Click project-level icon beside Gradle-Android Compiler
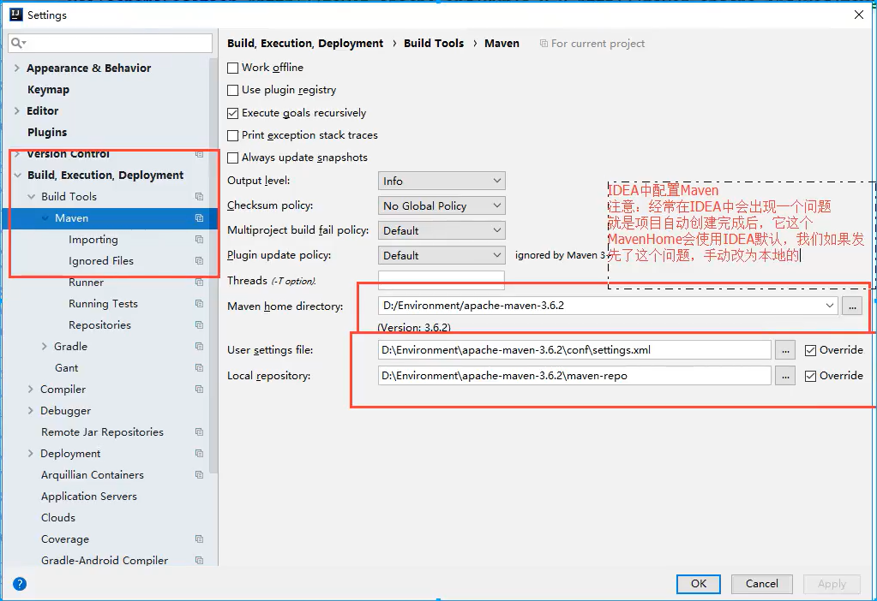Screen dimensions: 877x601 point(199,560)
